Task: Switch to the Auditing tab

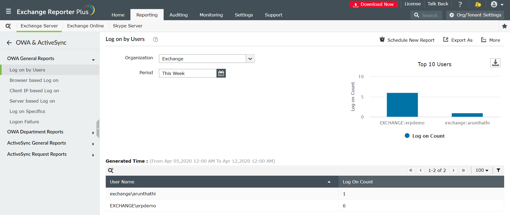Action: pos(178,15)
